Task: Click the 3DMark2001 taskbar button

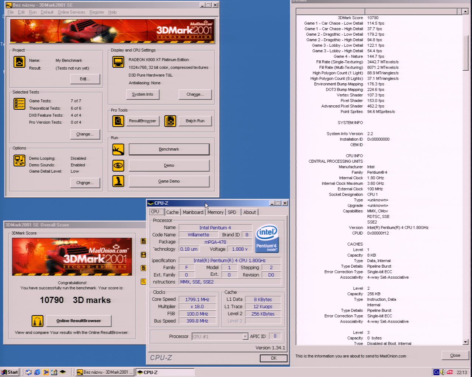Action: (x=105, y=372)
